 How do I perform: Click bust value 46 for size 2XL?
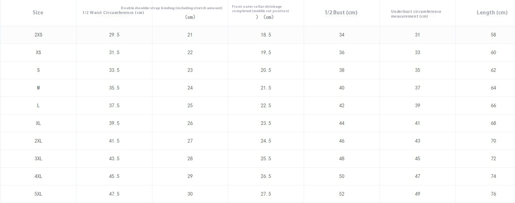[x=342, y=141]
